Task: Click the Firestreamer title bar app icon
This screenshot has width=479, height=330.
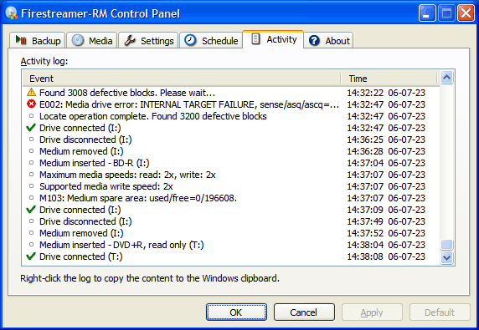Action: tap(11, 13)
